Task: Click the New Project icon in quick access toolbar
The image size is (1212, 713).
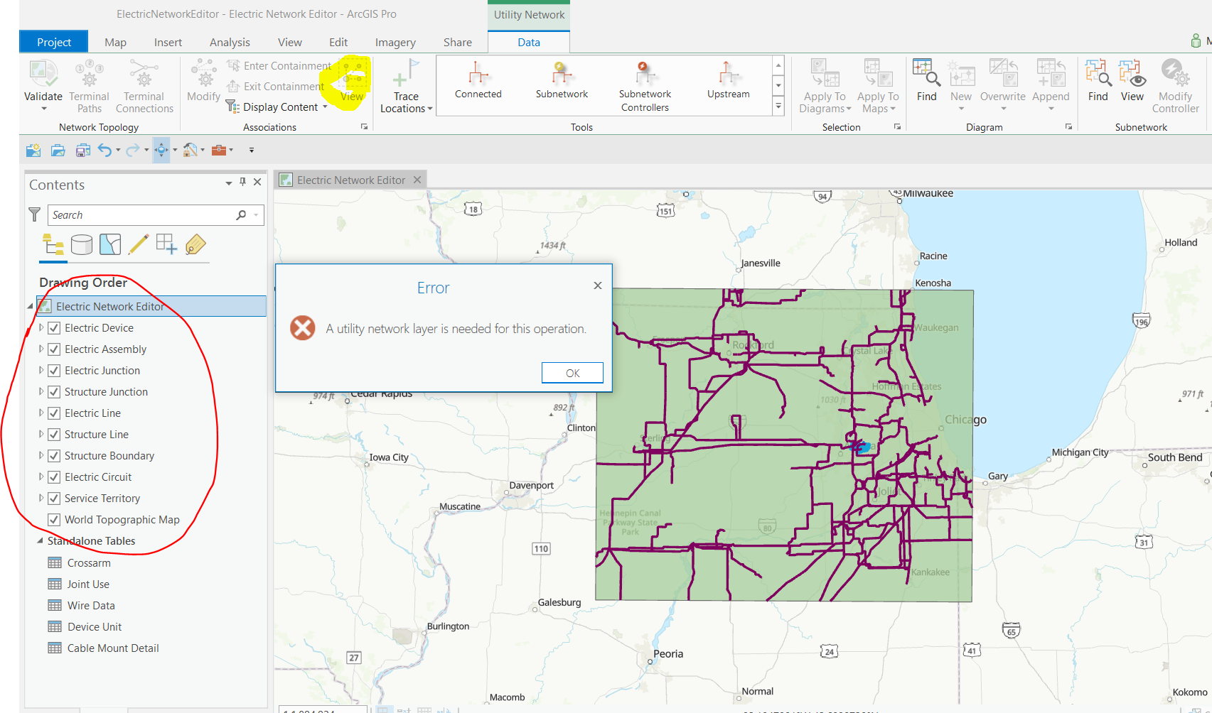Action: 33,150
